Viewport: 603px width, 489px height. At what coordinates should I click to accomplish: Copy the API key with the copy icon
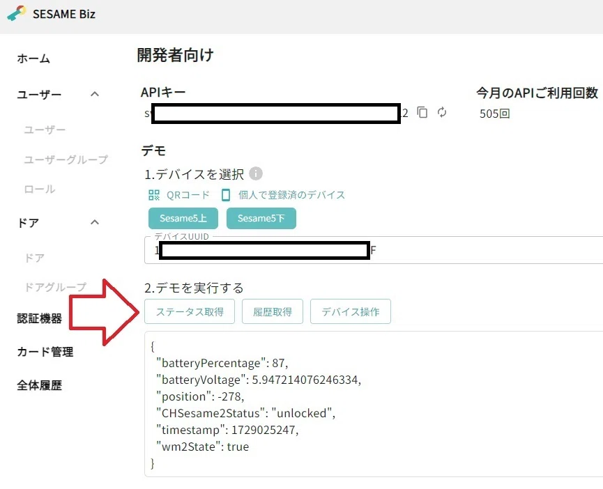[422, 112]
